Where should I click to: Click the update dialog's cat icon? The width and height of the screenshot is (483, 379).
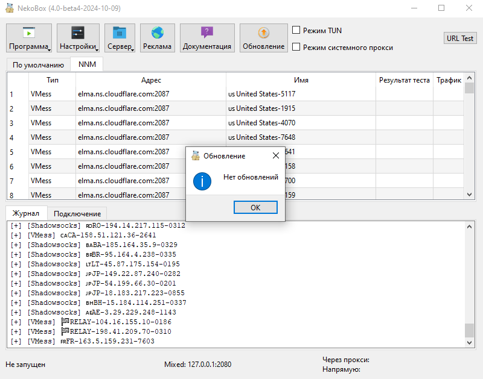(x=196, y=155)
